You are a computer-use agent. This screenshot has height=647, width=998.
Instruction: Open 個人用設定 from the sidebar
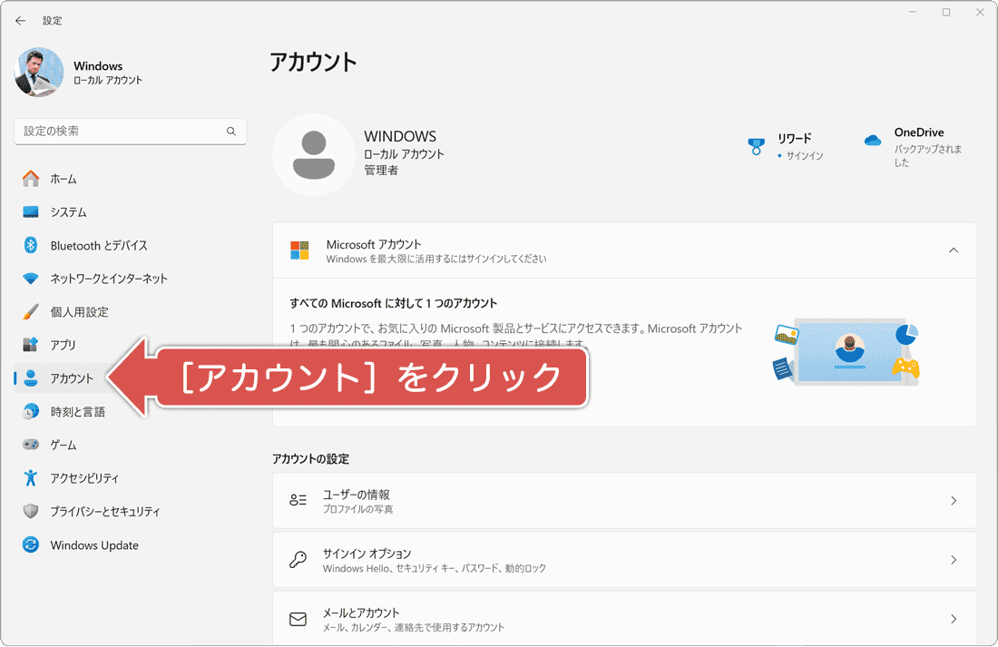click(x=31, y=311)
